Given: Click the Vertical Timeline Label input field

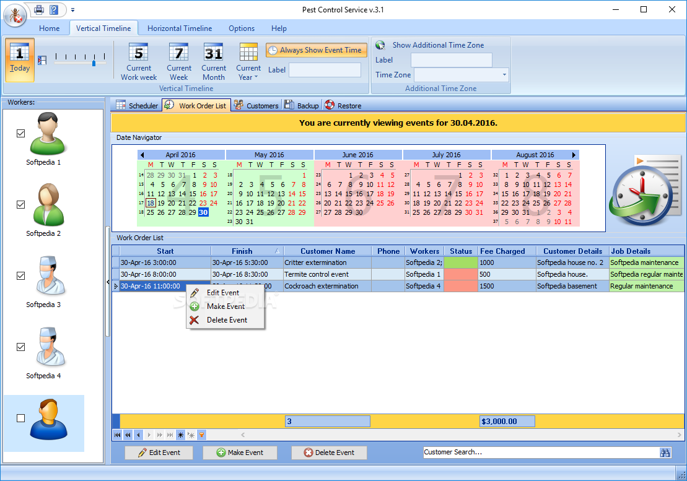Looking at the screenshot, I should click(325, 70).
